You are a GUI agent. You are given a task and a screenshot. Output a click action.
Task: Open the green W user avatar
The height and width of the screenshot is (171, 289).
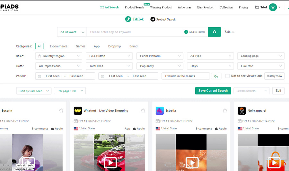click(x=273, y=7)
